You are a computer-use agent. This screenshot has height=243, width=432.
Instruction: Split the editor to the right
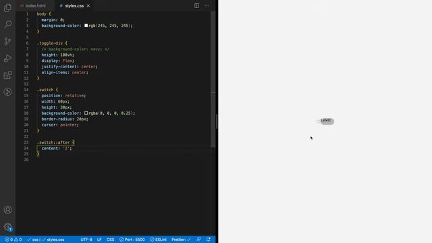click(x=196, y=5)
